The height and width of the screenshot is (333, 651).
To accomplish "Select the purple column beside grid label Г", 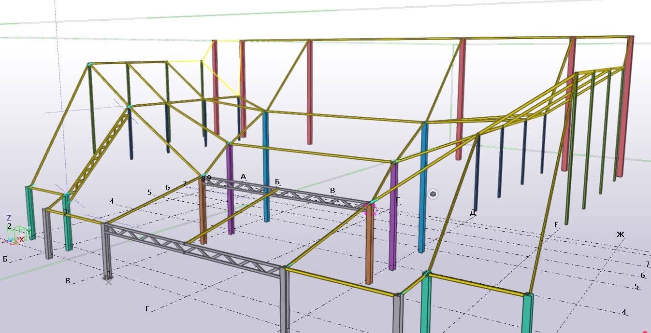I will [393, 216].
